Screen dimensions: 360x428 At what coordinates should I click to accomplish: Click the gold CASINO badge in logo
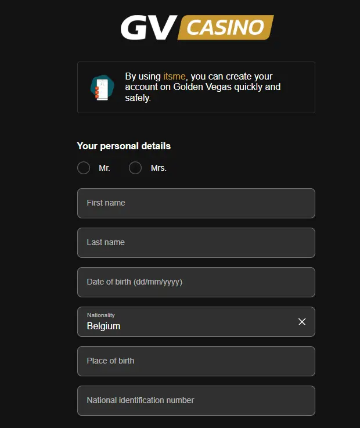coord(225,28)
